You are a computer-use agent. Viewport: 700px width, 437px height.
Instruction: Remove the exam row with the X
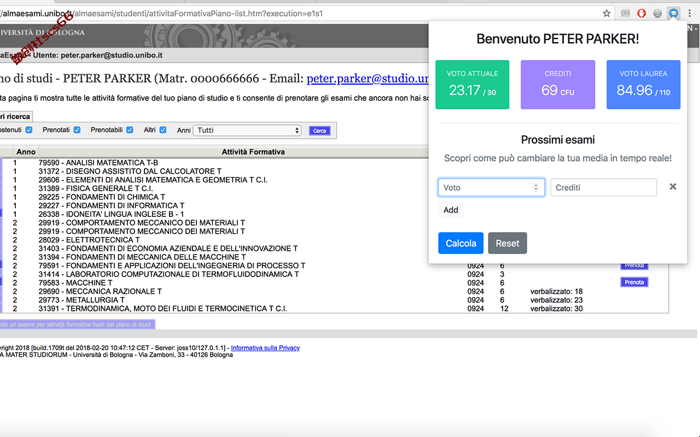pyautogui.click(x=673, y=187)
